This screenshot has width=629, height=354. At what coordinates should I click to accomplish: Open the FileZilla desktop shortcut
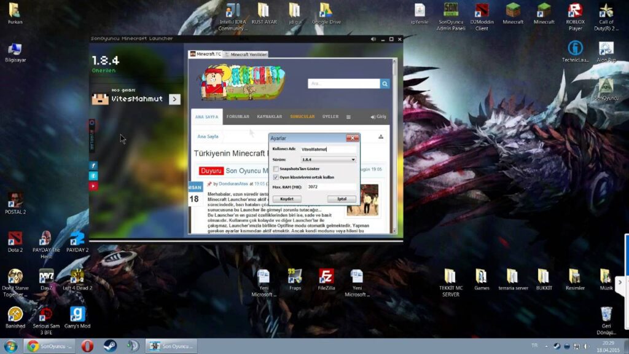(x=326, y=277)
